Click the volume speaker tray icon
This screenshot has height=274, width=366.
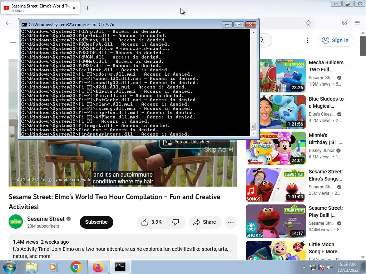(x=330, y=267)
